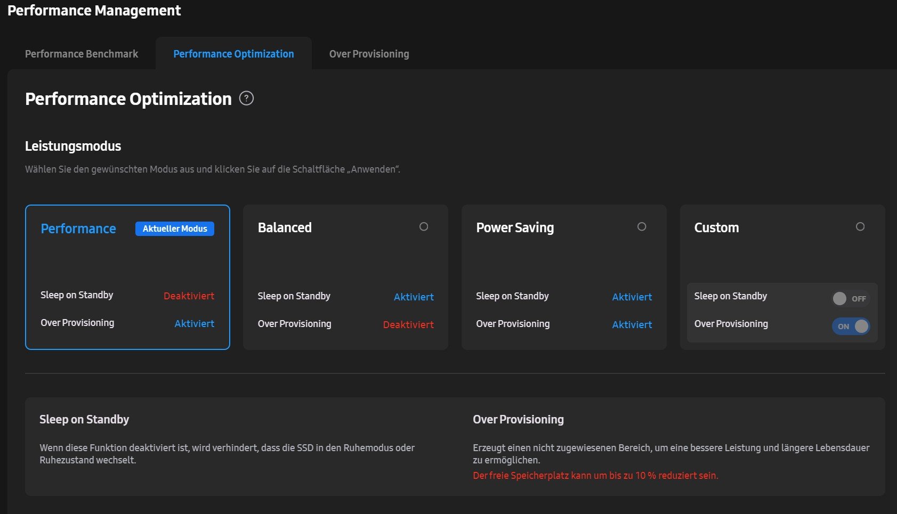Click the Power Saving card title
This screenshot has width=897, height=514.
pyautogui.click(x=515, y=227)
